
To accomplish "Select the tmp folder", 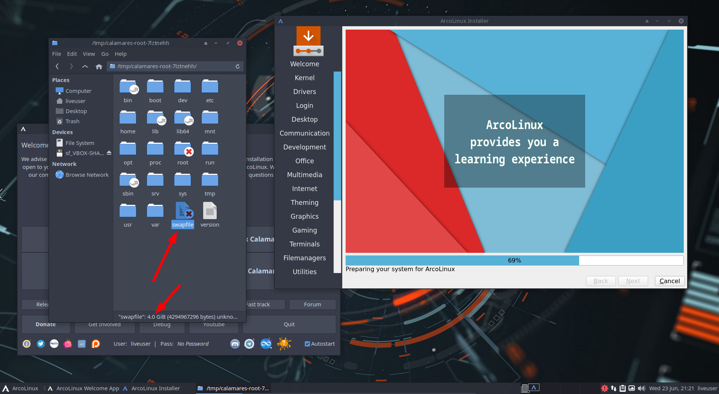I will coord(210,184).
